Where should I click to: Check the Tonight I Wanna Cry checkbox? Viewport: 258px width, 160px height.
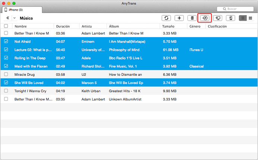tap(6, 91)
